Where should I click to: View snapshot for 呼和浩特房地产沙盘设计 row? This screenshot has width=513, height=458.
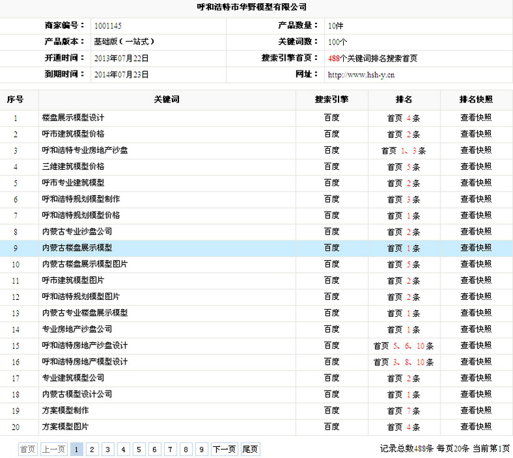476,346
